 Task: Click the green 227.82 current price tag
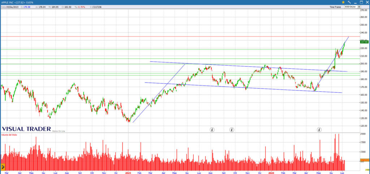coord(364,42)
